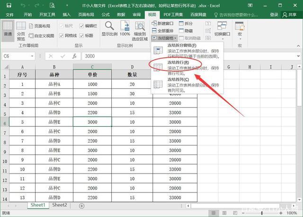Add a new sheet with plus icon
303x217 pixels.
click(x=81, y=206)
